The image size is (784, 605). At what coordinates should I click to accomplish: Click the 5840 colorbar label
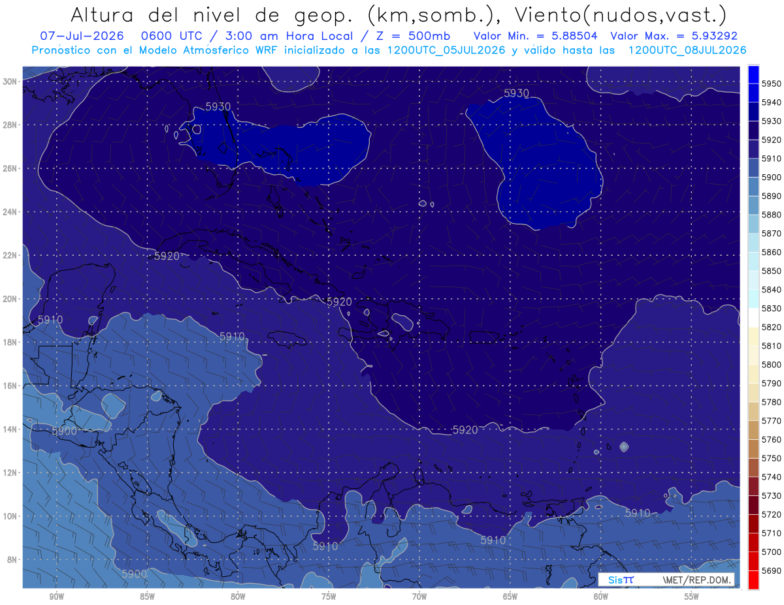(x=771, y=290)
